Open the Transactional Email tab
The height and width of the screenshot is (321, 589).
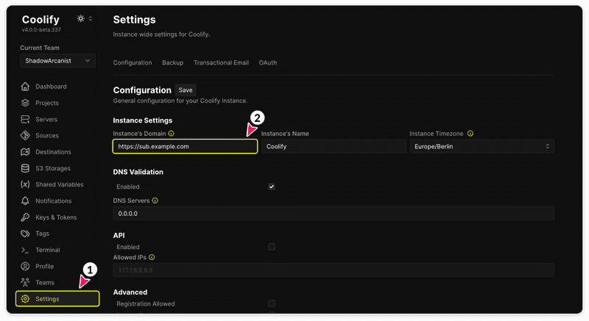[221, 63]
